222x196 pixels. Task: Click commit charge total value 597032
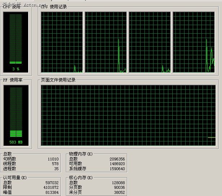click(x=52, y=183)
